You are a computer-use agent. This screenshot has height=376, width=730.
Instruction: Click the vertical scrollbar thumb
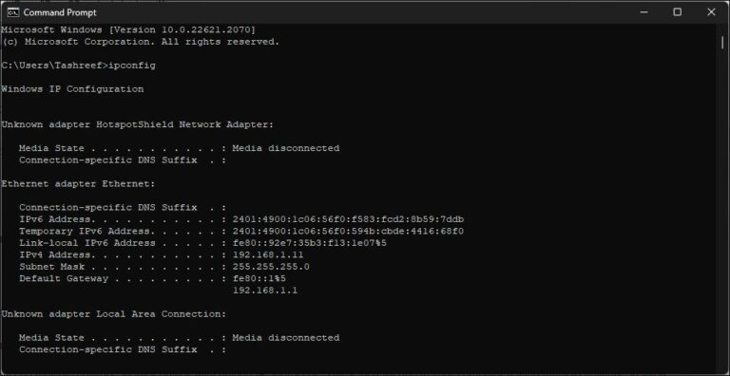pyautogui.click(x=722, y=42)
